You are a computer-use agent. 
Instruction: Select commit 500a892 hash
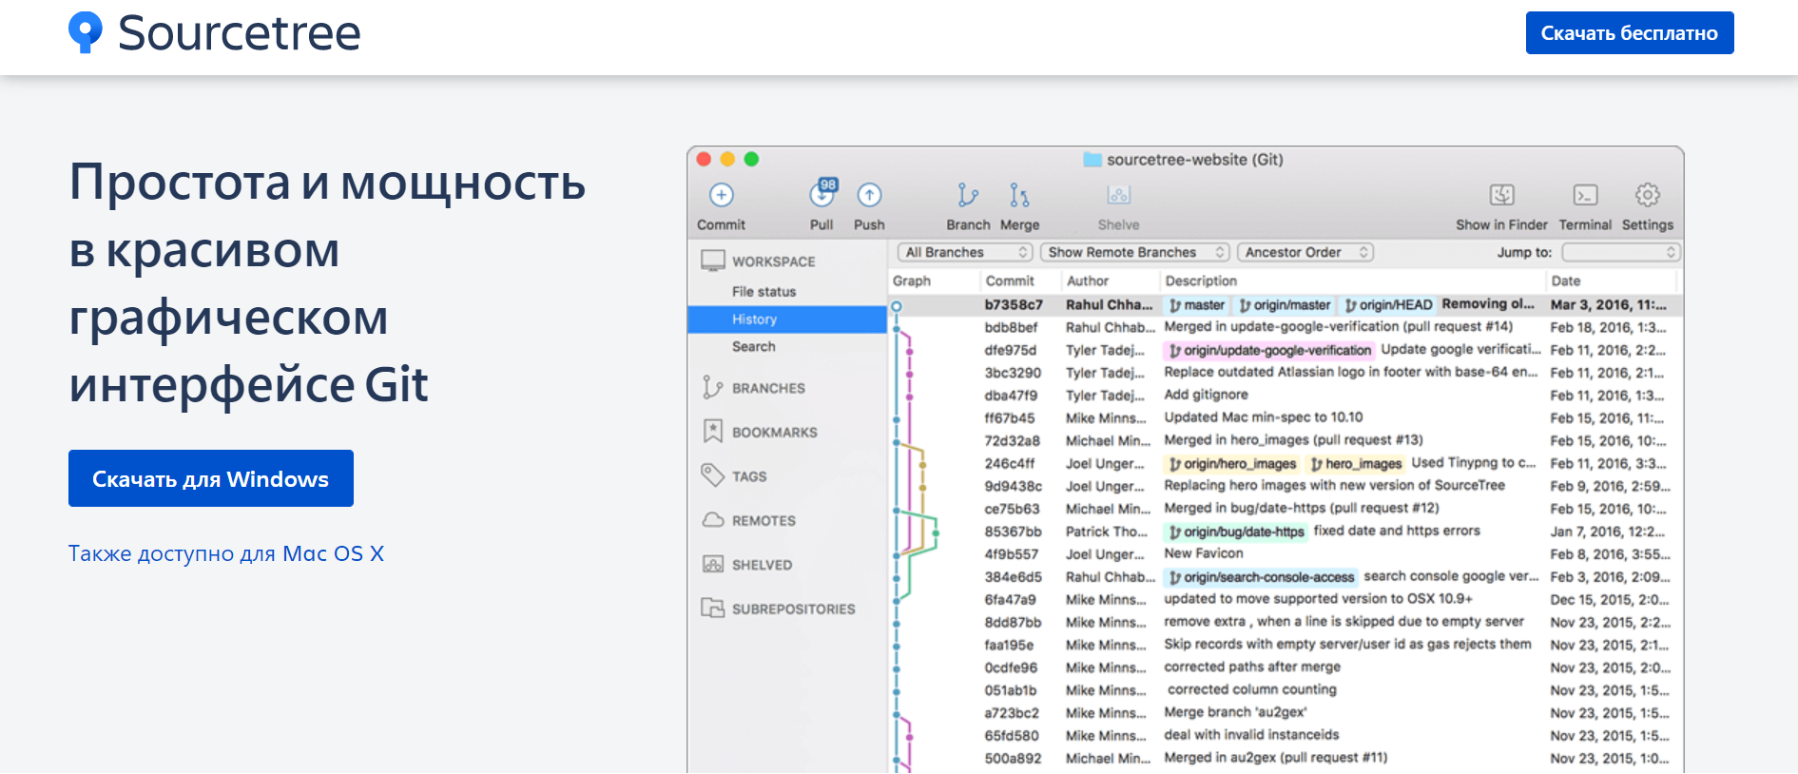(x=1012, y=759)
